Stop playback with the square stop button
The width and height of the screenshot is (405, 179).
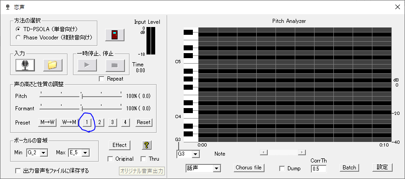[115, 65]
